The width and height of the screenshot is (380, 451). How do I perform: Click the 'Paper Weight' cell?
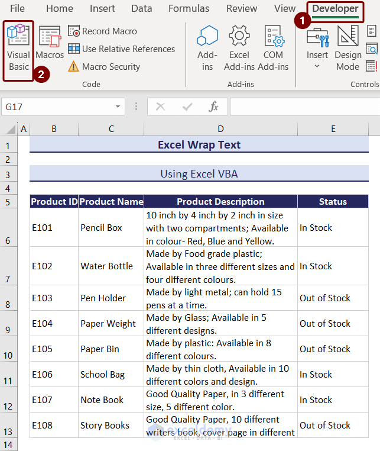(x=111, y=323)
